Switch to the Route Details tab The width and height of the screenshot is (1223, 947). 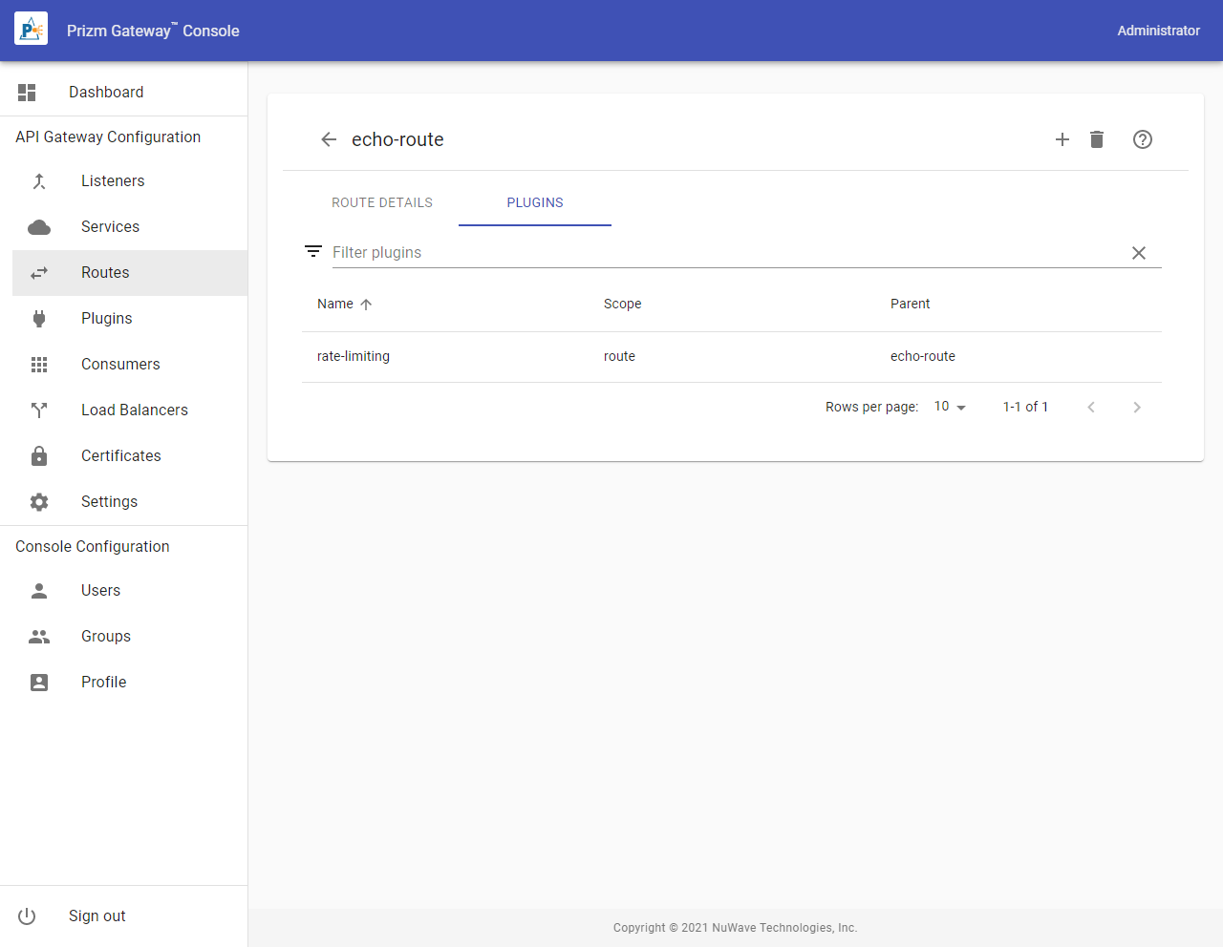pyautogui.click(x=382, y=202)
